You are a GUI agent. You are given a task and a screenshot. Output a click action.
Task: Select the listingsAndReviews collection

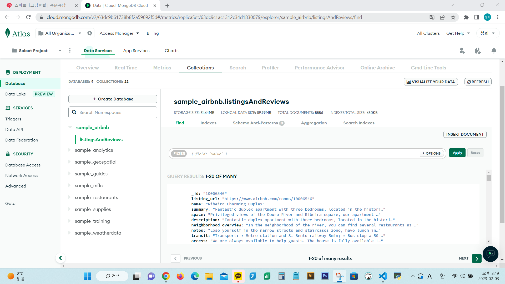(101, 139)
